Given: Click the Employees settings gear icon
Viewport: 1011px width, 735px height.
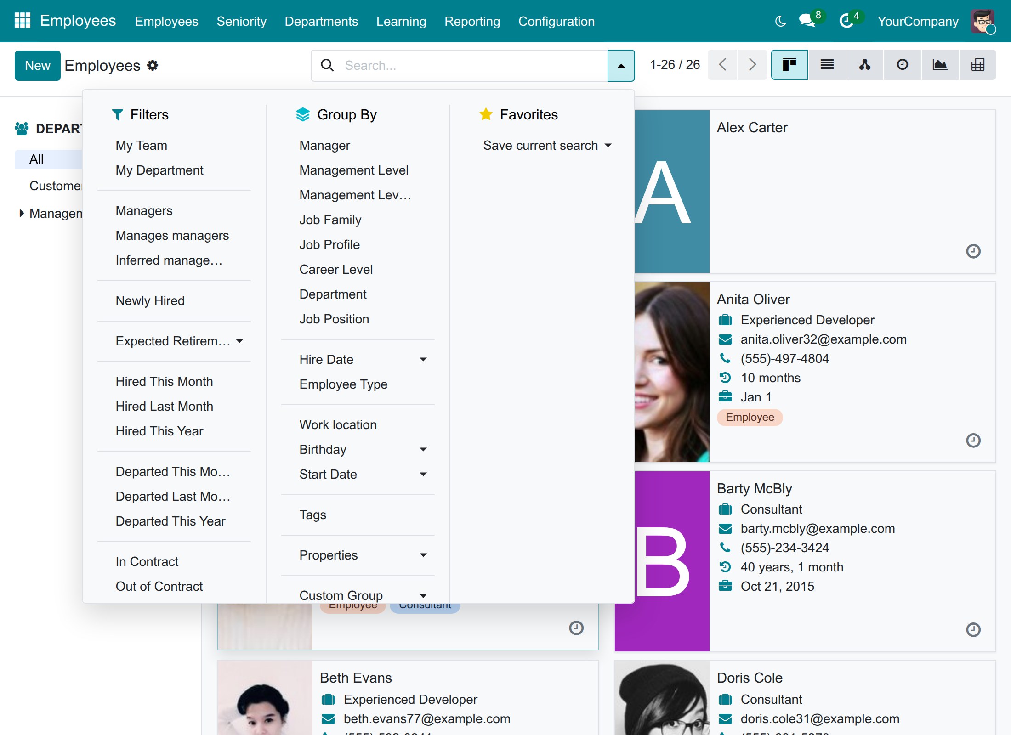Looking at the screenshot, I should (x=153, y=66).
